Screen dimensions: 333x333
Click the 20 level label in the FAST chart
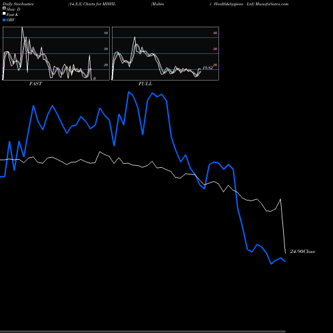click(106, 65)
